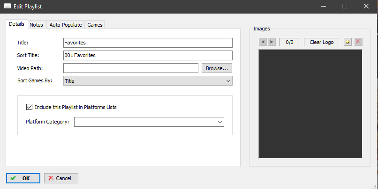
Task: Click into the Title field containing Favorites
Action: point(148,43)
